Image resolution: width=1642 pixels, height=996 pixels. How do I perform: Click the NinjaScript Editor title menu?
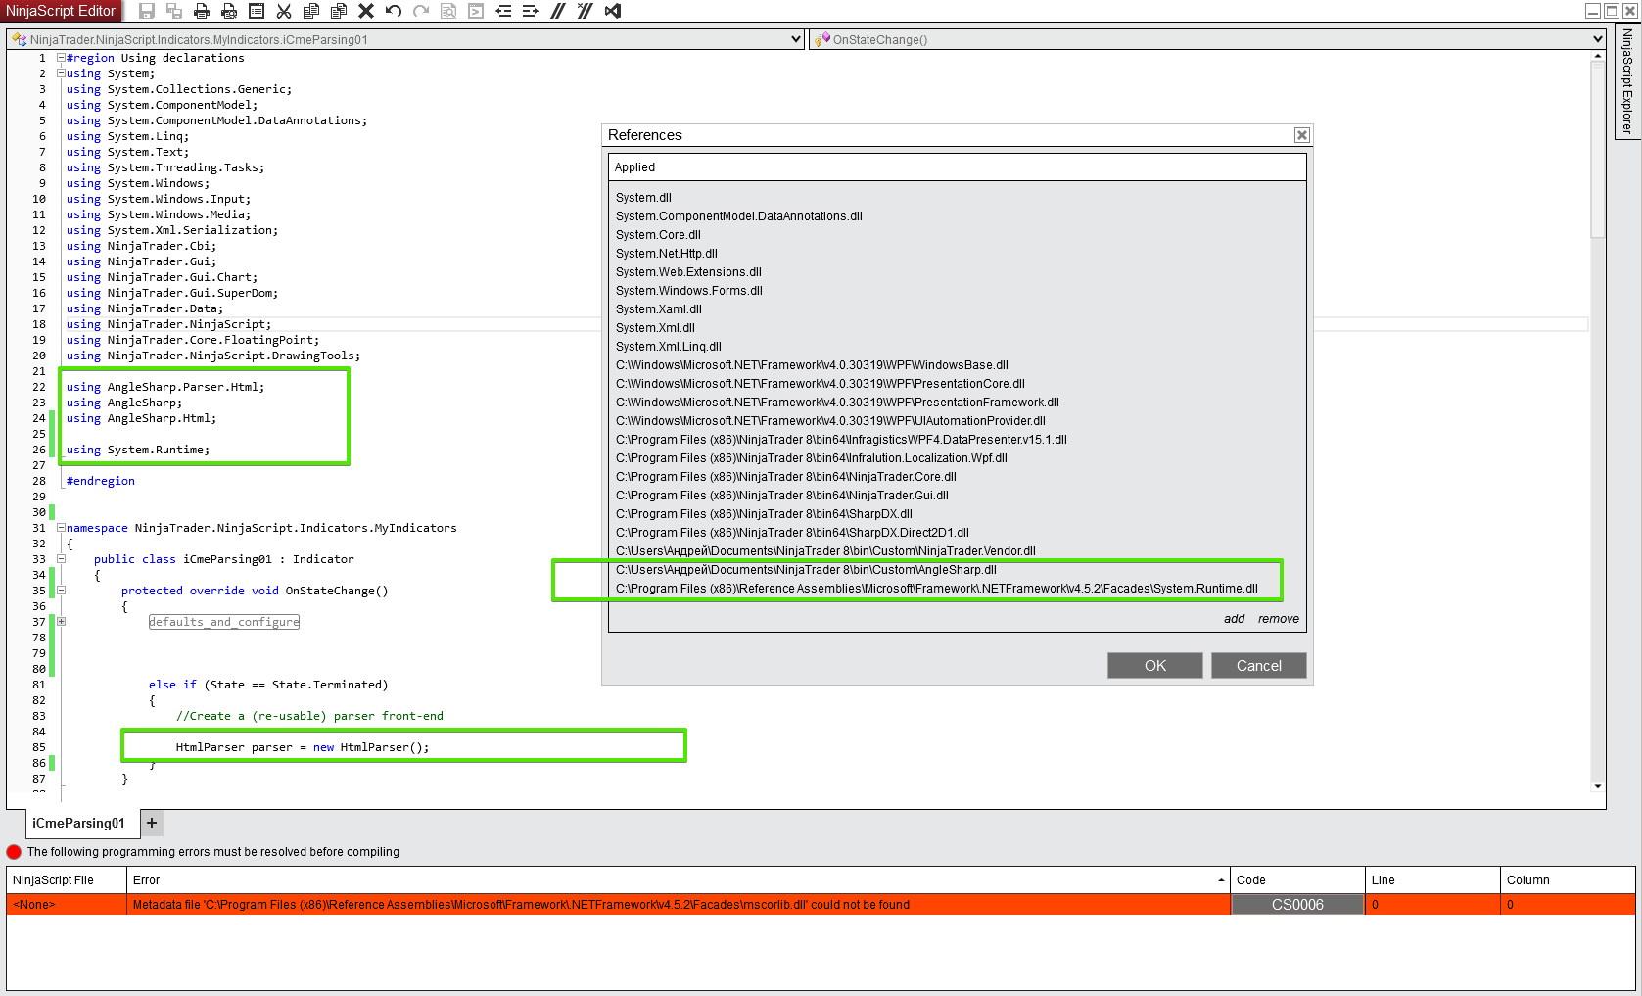[61, 11]
